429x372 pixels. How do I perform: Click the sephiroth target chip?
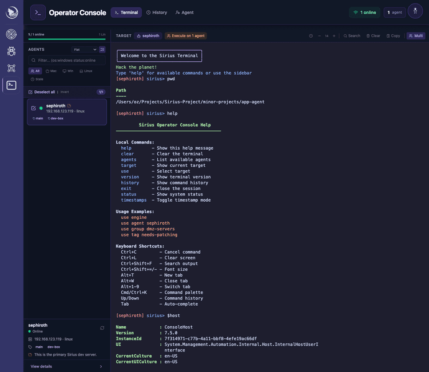click(148, 36)
